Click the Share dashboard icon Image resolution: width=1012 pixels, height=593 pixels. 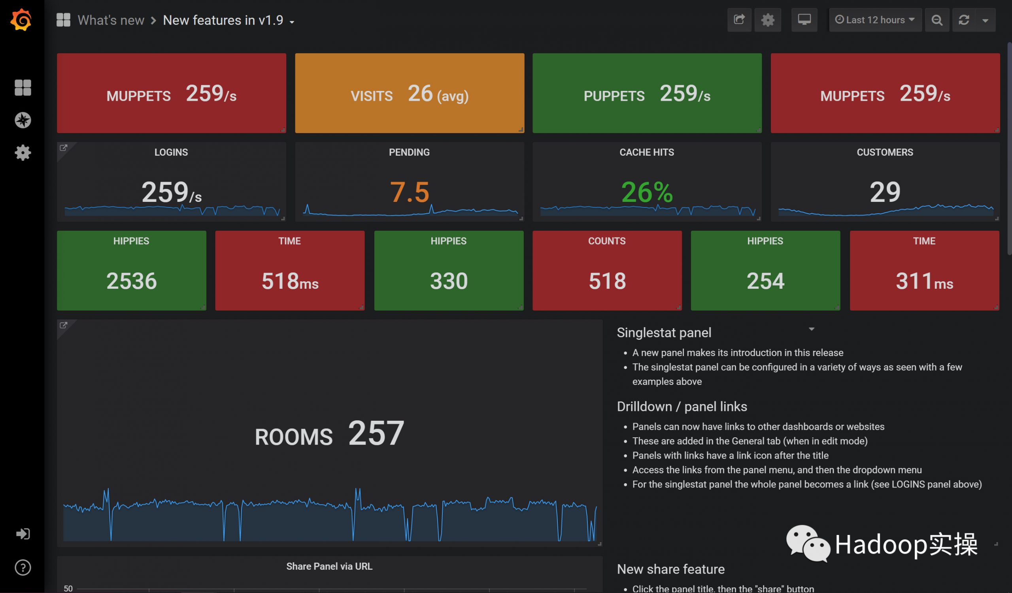click(739, 20)
